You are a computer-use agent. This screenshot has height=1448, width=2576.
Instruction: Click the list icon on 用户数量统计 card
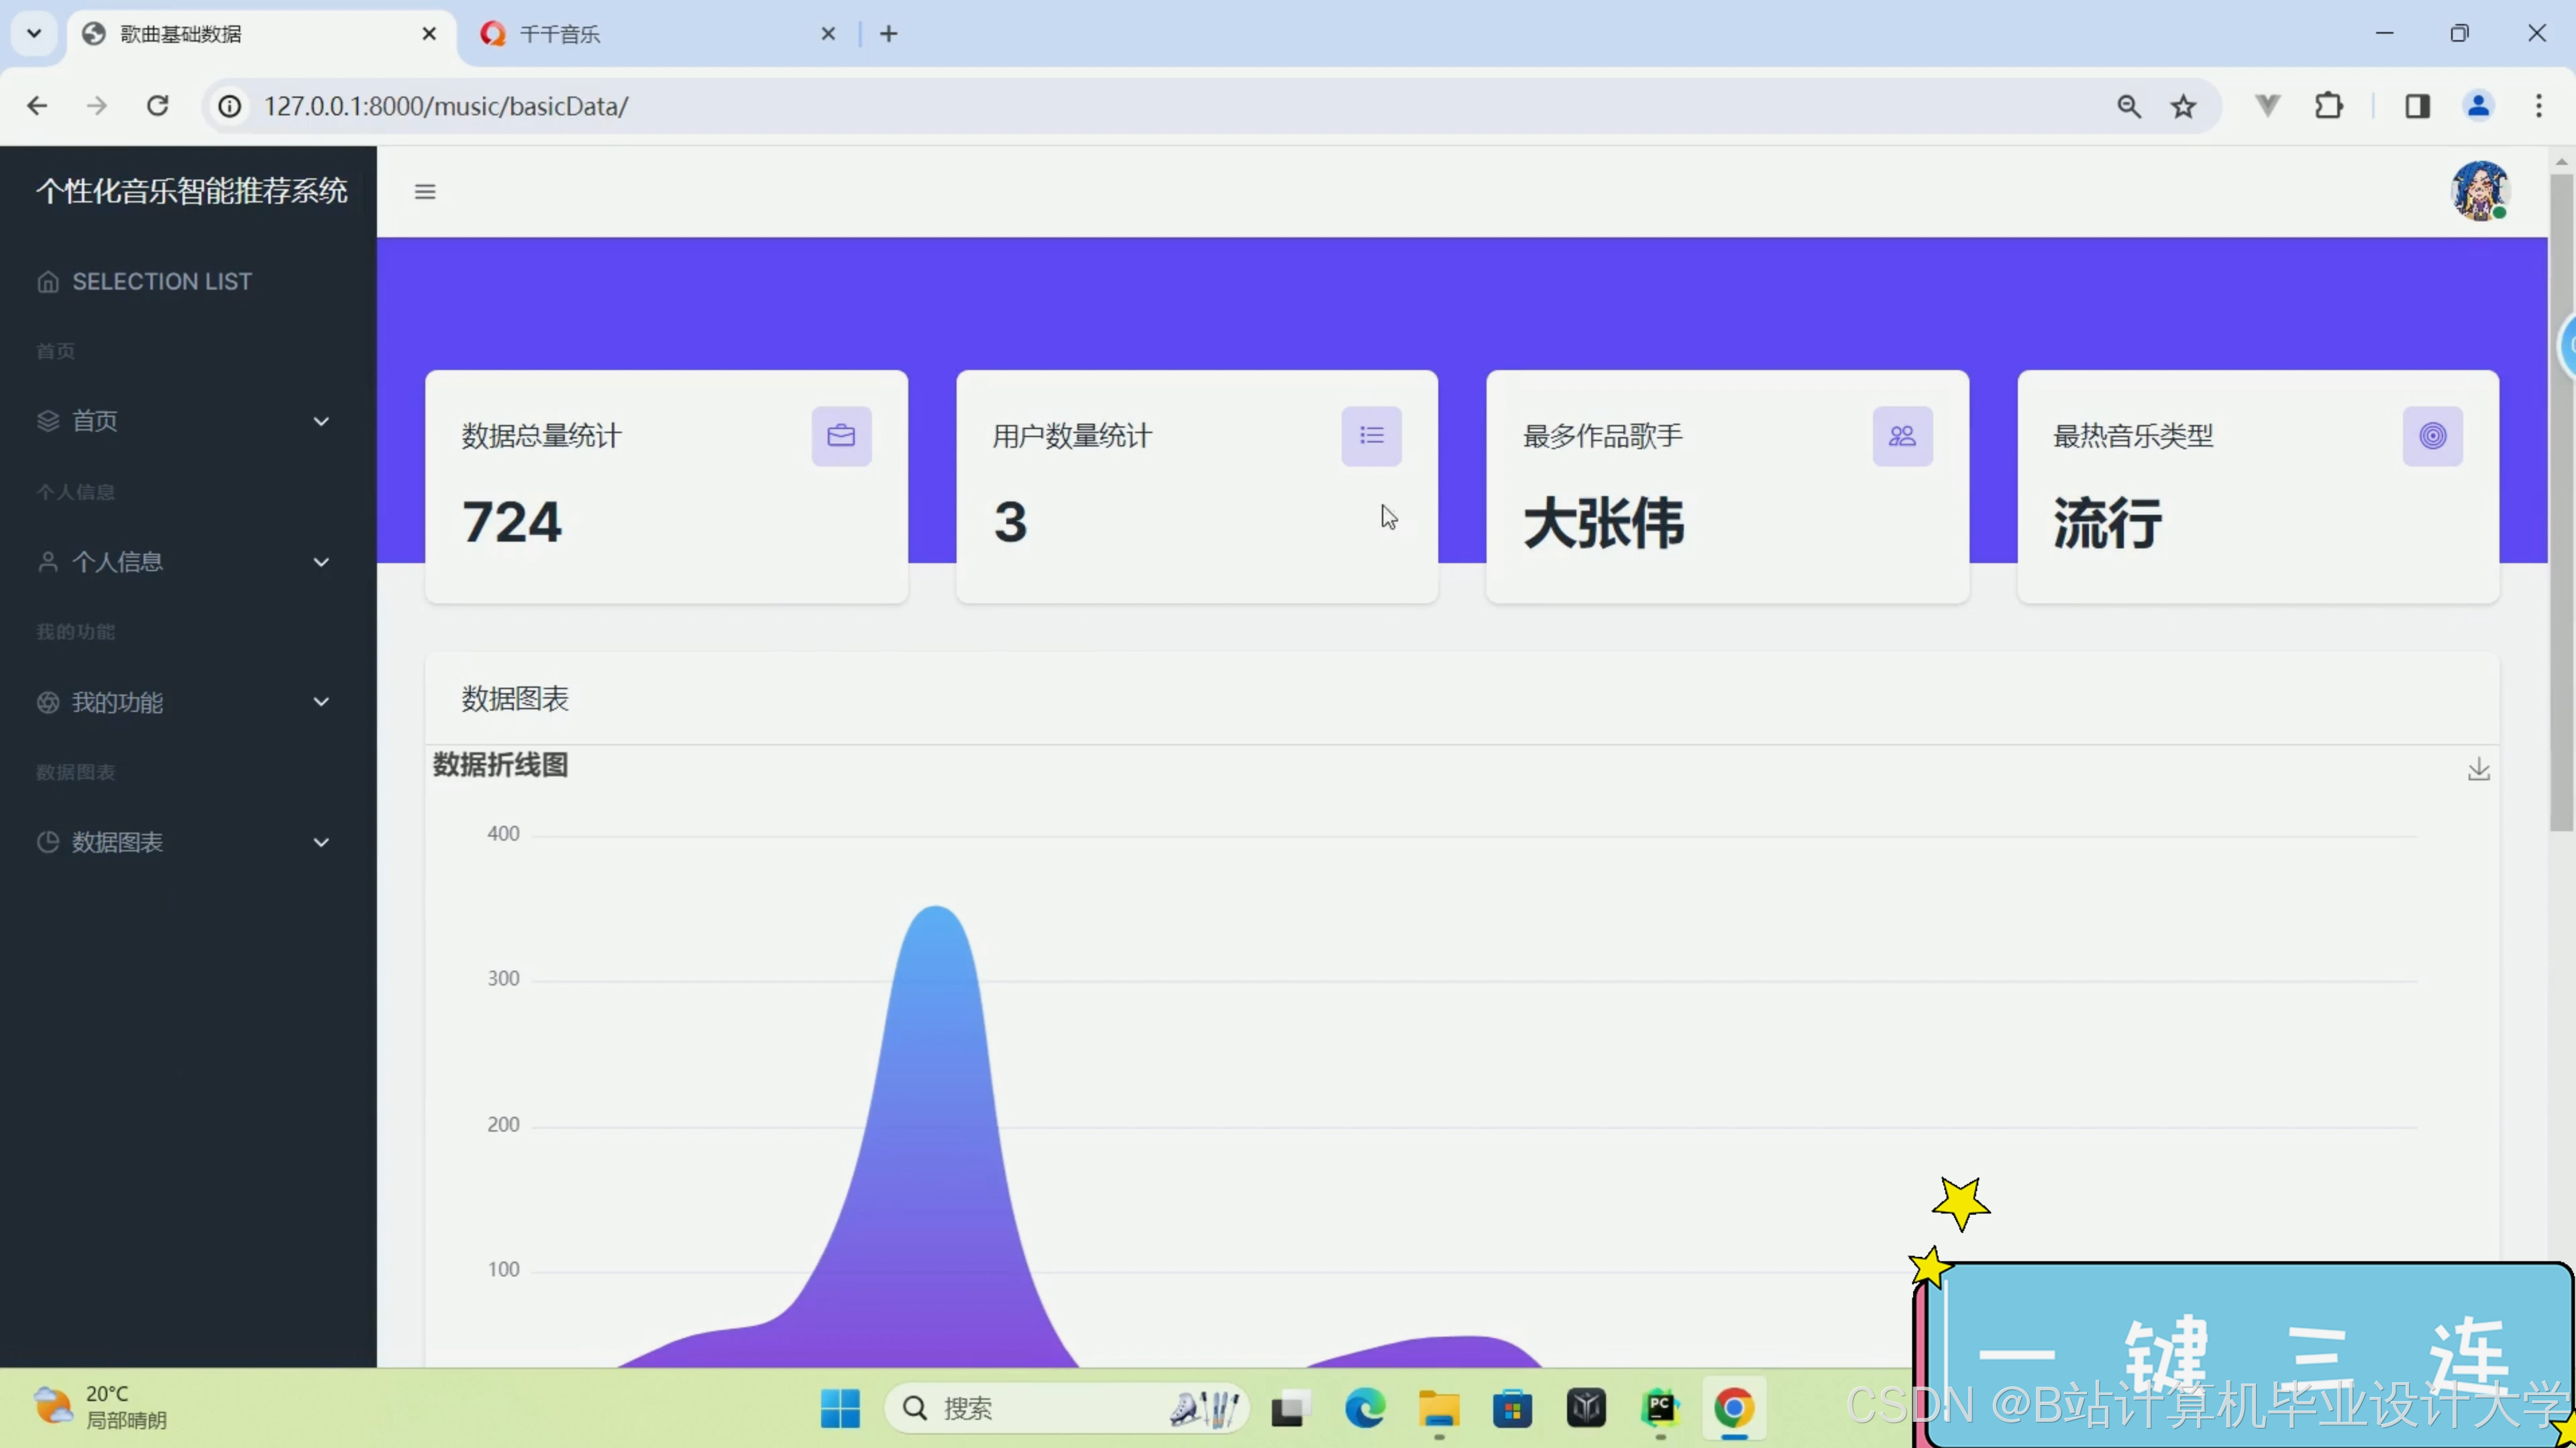(x=1371, y=436)
